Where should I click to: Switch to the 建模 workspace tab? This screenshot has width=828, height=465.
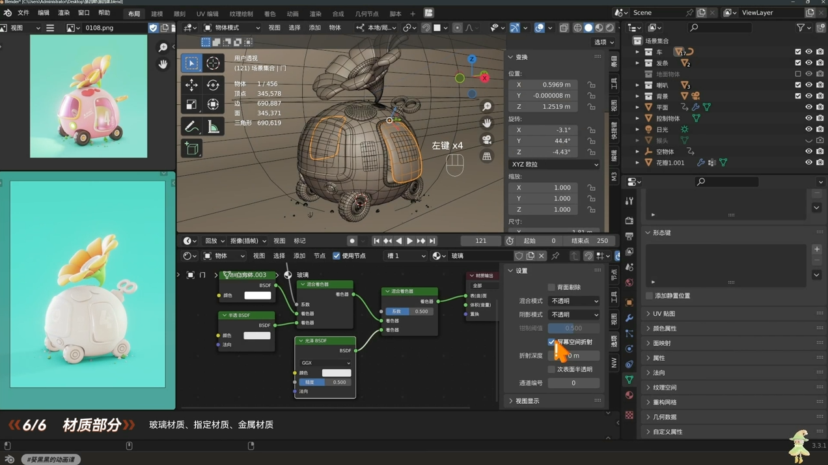pos(157,14)
